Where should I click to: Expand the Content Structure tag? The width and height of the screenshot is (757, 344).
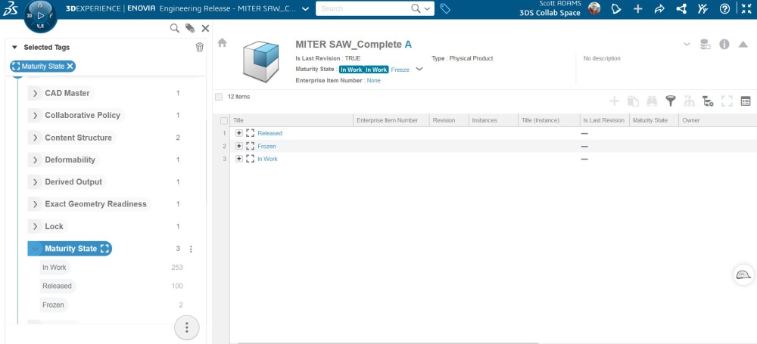(35, 138)
